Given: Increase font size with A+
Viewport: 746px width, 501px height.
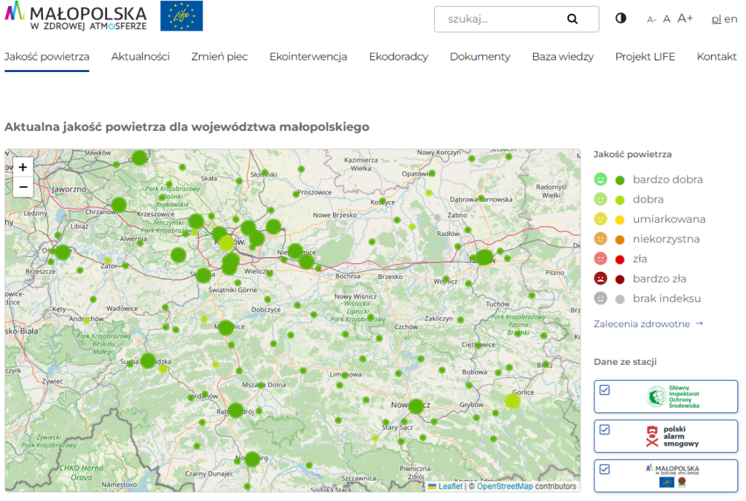Looking at the screenshot, I should coord(685,19).
